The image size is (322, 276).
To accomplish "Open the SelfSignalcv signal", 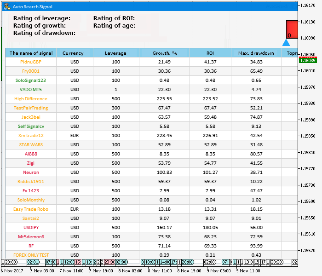I will [31, 126].
